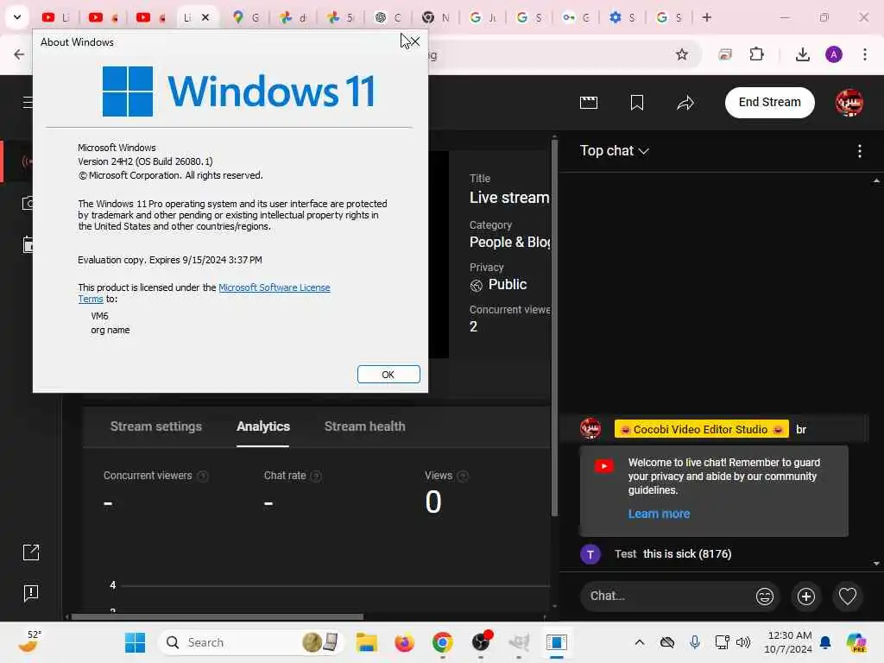The image size is (884, 663).
Task: Open the emoji picker in chat
Action: point(765,596)
